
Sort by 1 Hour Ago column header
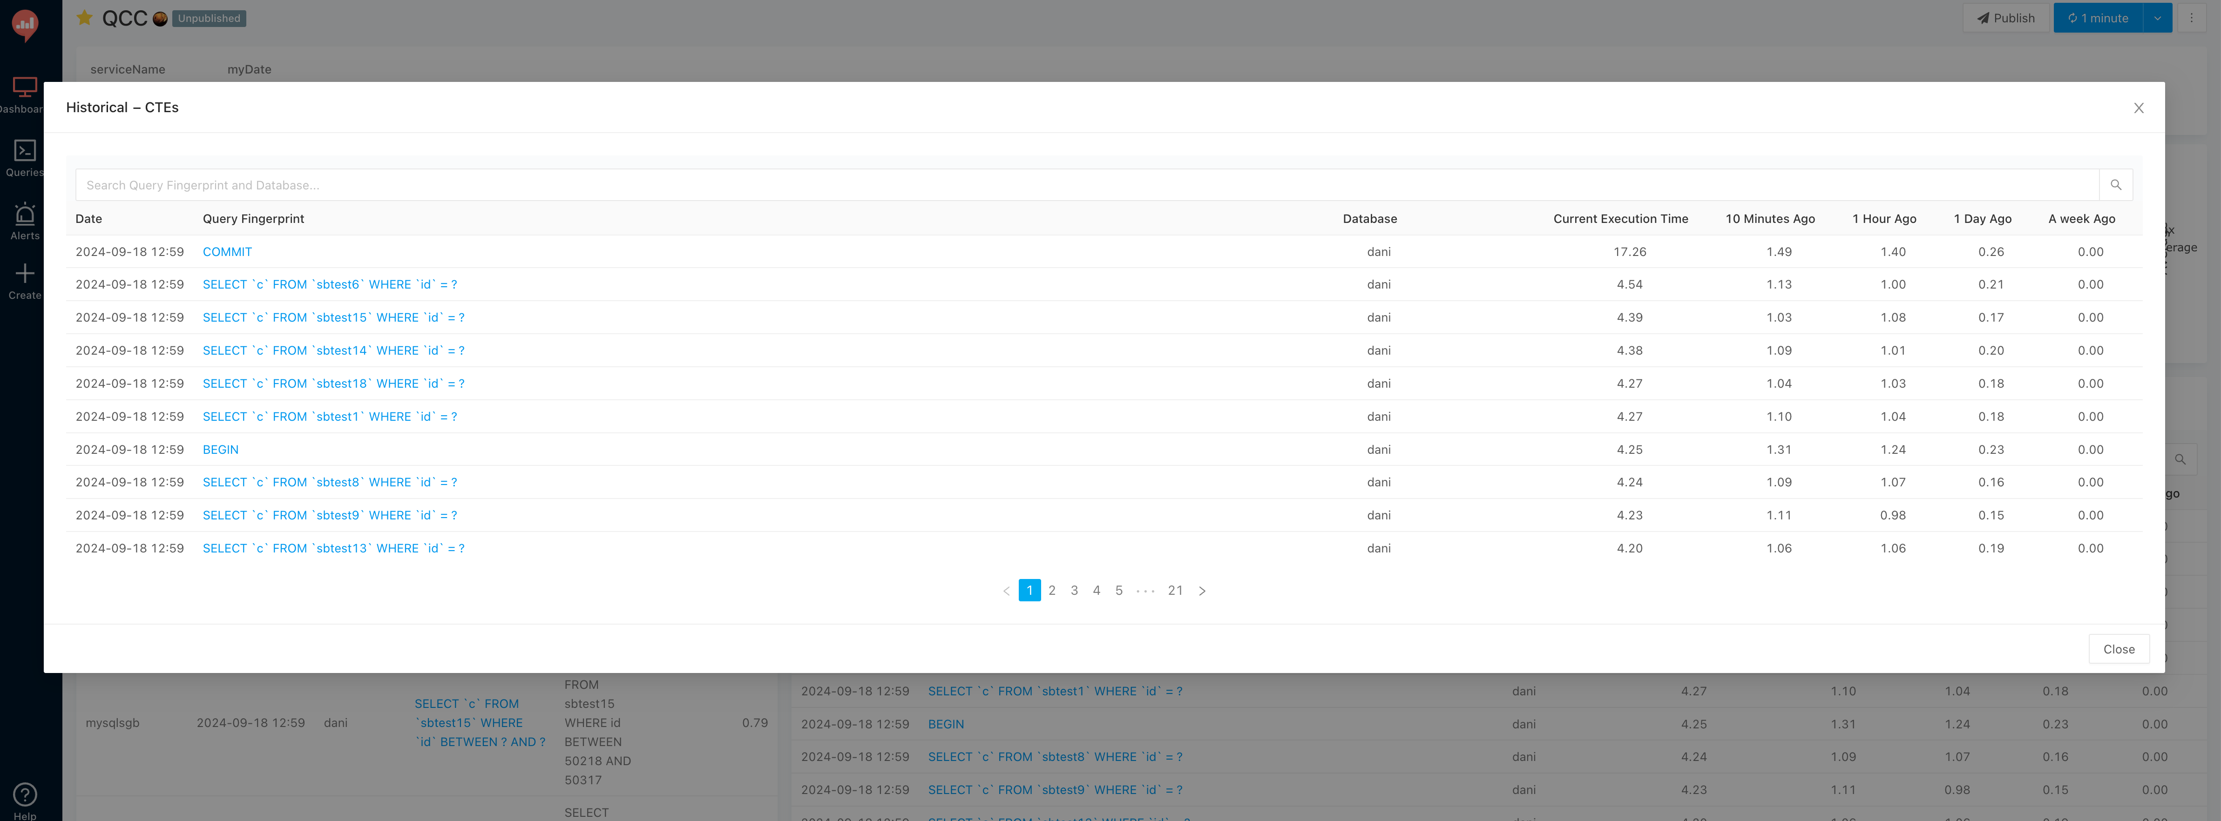click(x=1885, y=219)
